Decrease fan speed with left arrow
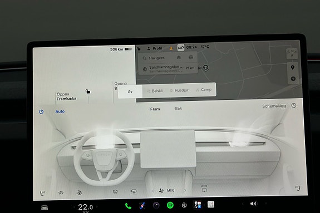320x213 pixels. point(153,191)
